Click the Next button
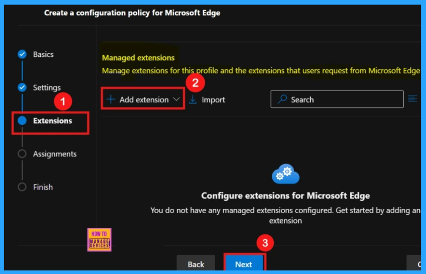The image size is (426, 274). point(244,263)
